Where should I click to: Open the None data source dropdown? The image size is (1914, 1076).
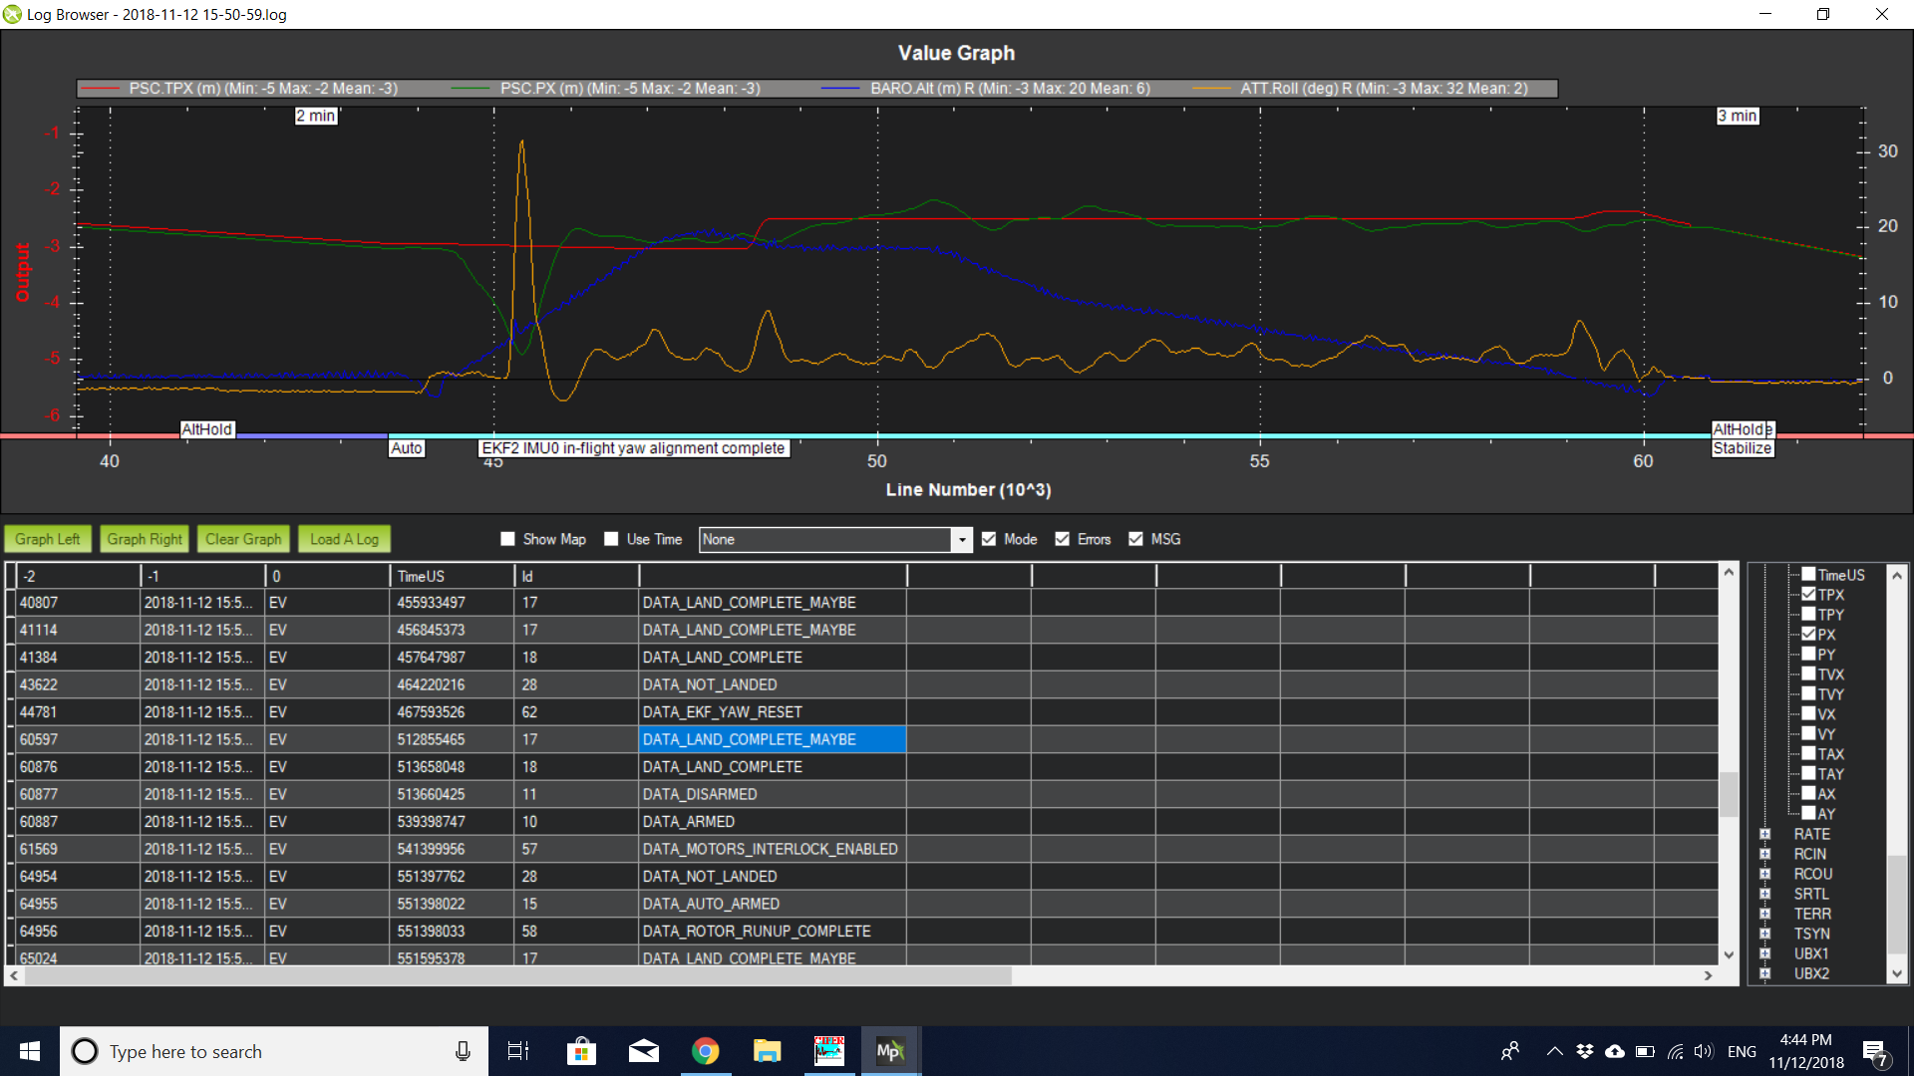click(960, 539)
